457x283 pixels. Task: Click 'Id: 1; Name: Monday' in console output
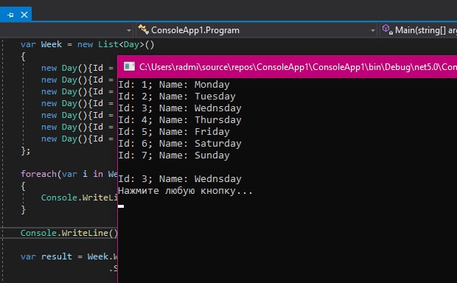pyautogui.click(x=174, y=85)
